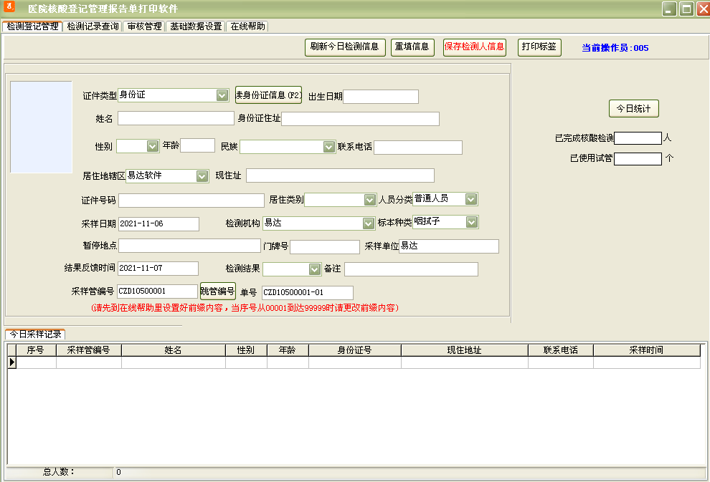This screenshot has width=710, height=482.
Task: Click 保存检测人信息 button
Action: (x=475, y=47)
